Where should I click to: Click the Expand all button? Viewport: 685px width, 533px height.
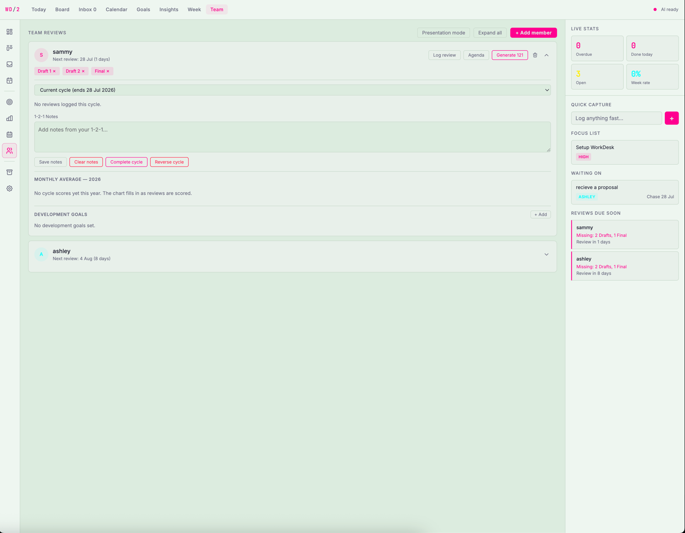point(490,33)
